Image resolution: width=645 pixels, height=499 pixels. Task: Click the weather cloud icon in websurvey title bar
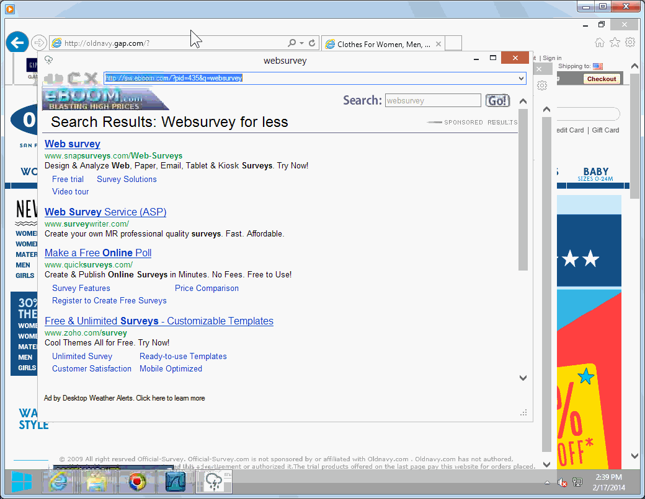48,60
